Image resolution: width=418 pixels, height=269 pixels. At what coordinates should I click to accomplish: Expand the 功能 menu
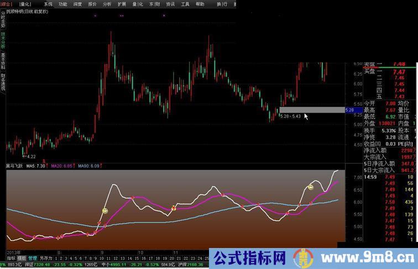(x=63, y=3)
